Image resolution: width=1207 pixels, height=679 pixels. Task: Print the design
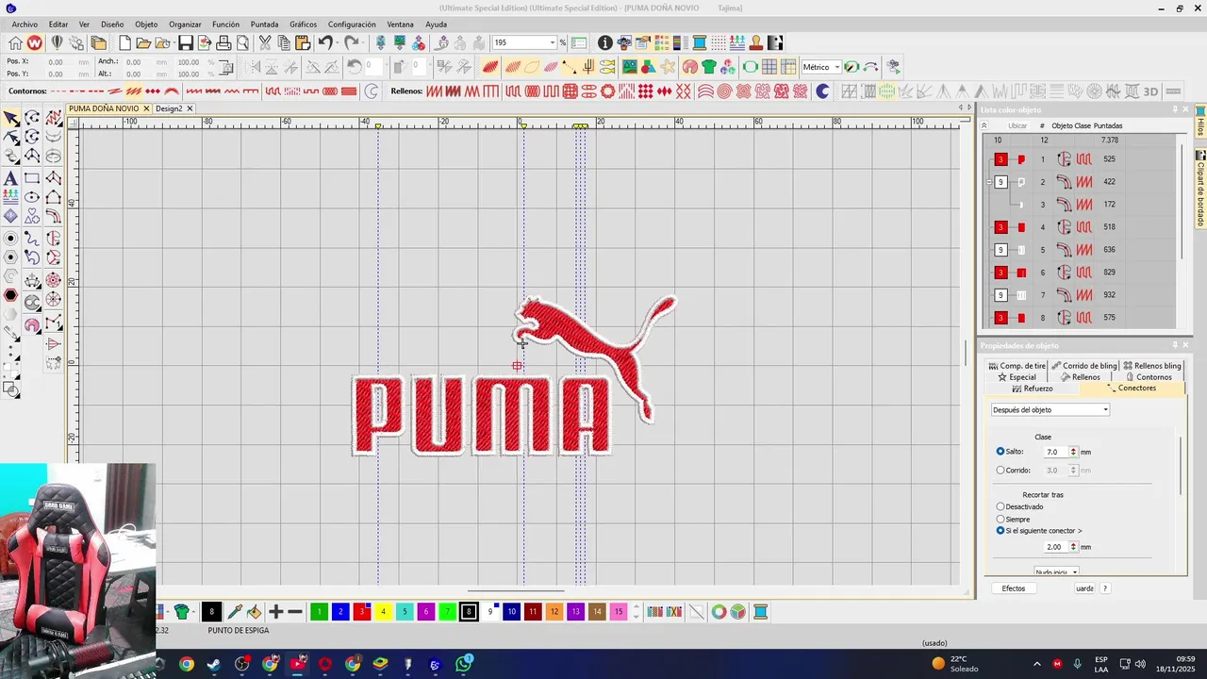223,42
